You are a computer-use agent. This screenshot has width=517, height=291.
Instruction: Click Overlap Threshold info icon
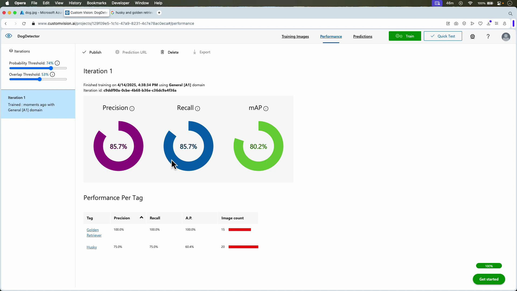[53, 74]
